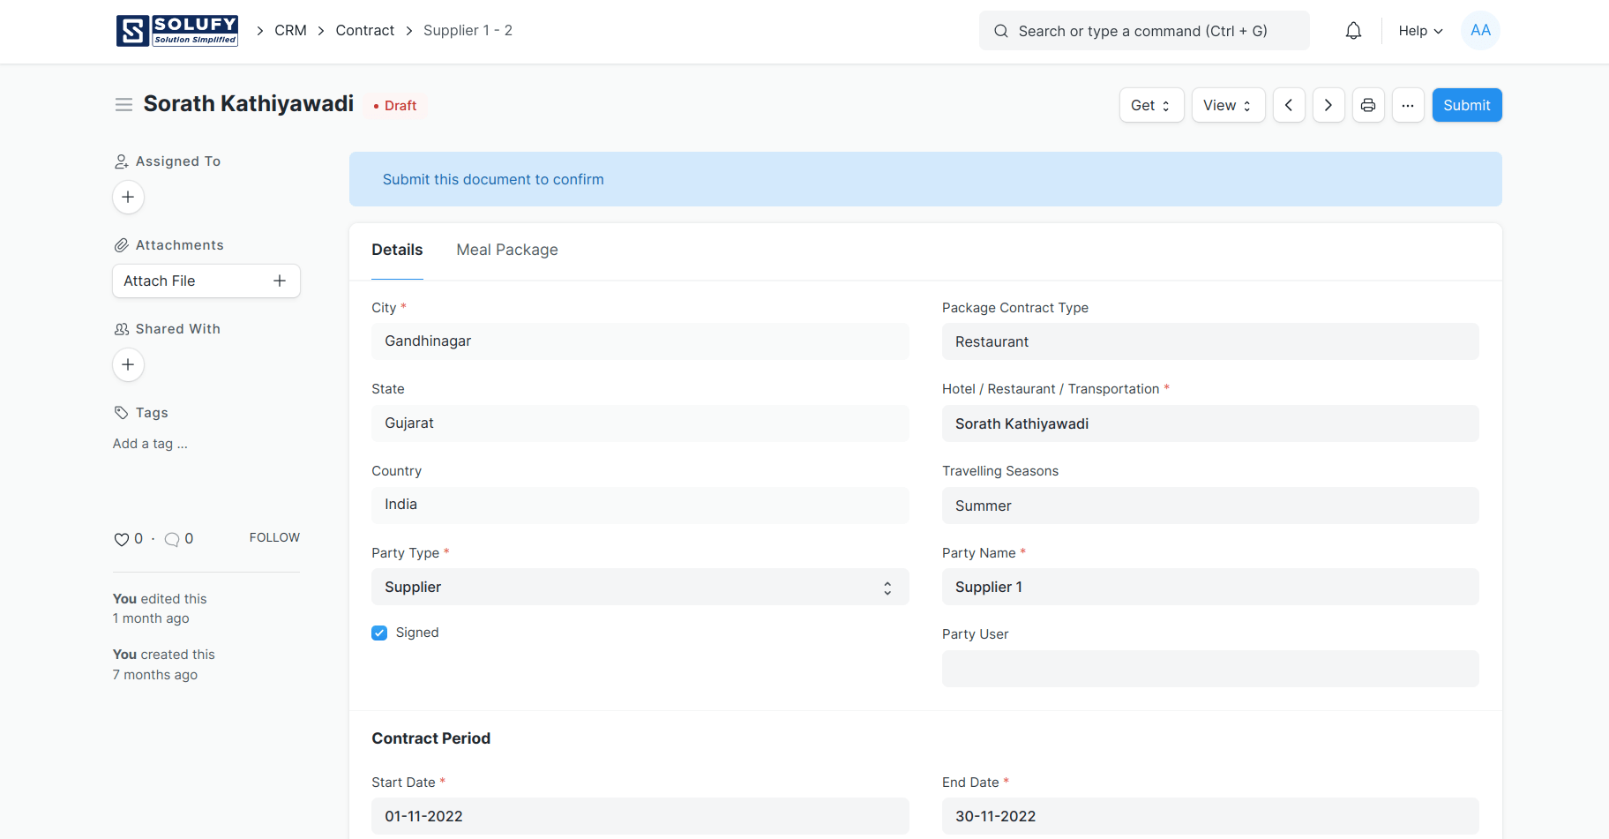Click the print icon button

1368,105
